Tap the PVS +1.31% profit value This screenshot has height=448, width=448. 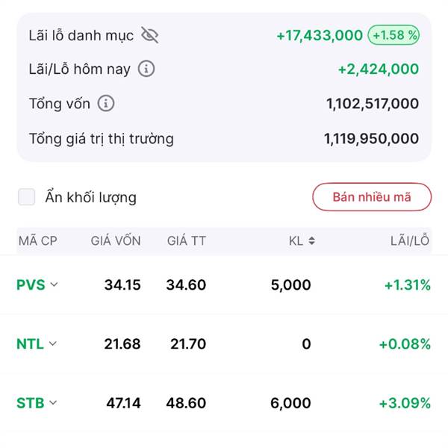pos(408,285)
